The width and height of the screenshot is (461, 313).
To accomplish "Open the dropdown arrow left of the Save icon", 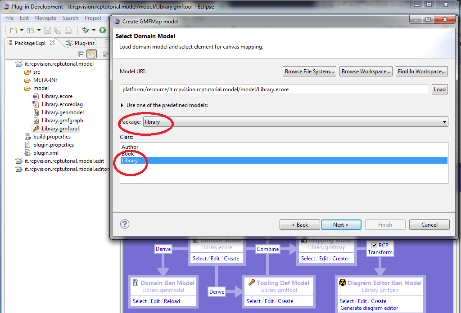I will point(39,30).
